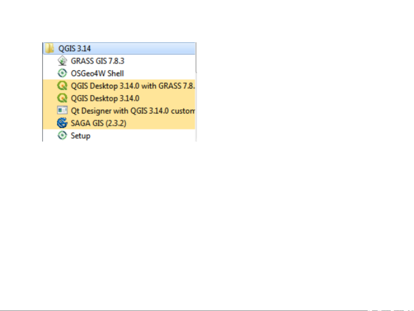The height and width of the screenshot is (311, 414).
Task: Click the menu's vertical scrollbar
Action: coord(196,58)
